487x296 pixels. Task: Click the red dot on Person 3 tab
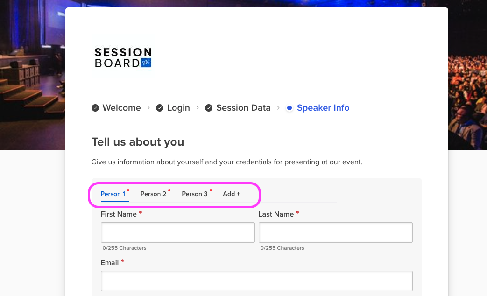point(210,190)
